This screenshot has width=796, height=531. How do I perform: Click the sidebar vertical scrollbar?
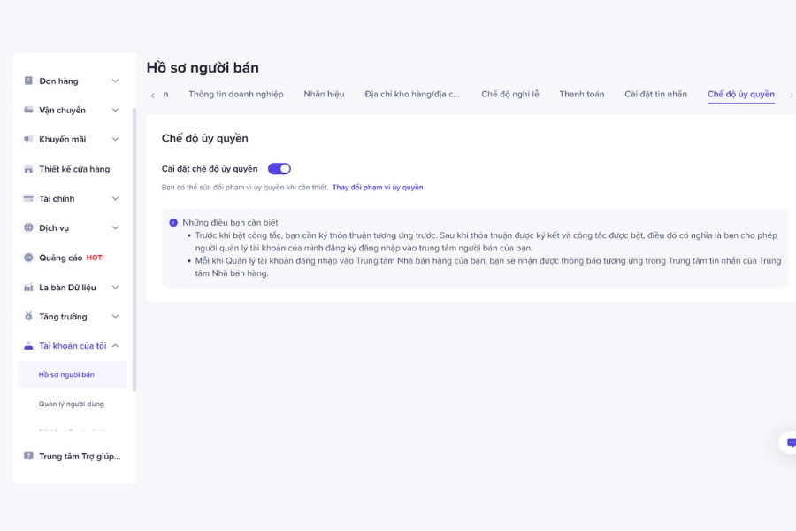134,249
